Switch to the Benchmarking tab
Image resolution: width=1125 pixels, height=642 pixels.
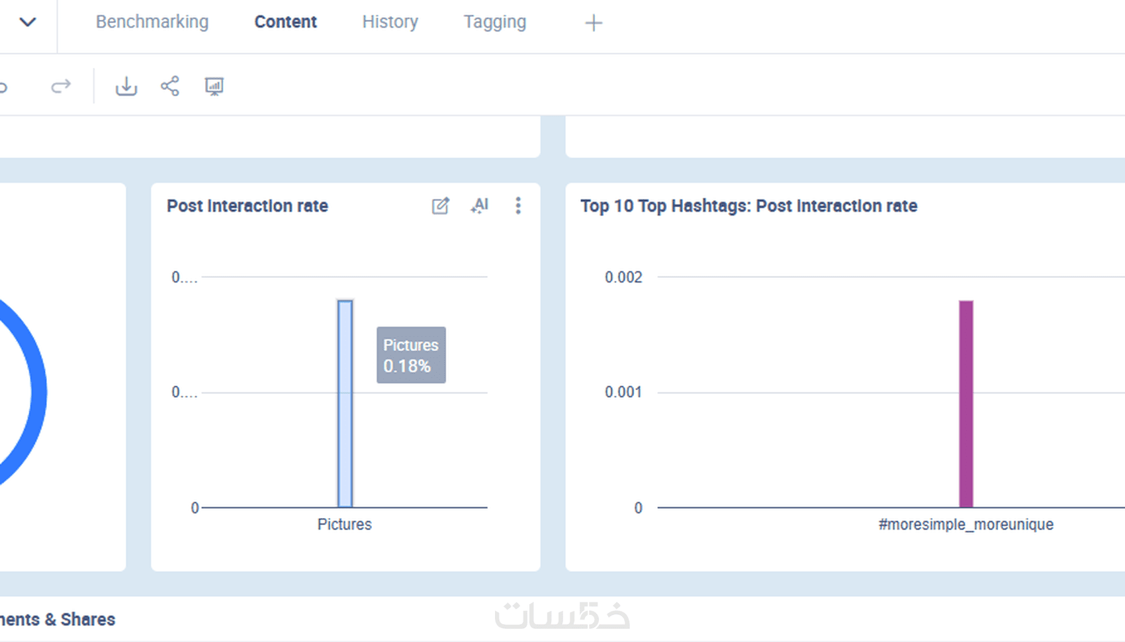tap(152, 22)
